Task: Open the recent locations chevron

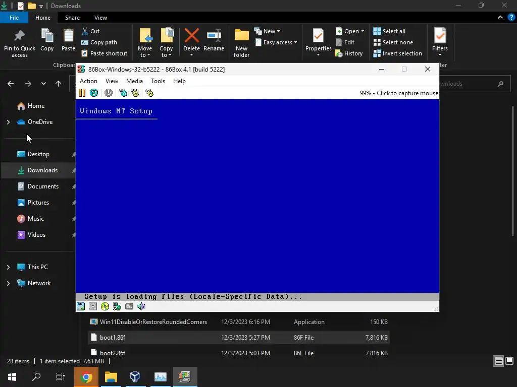Action: [43, 84]
